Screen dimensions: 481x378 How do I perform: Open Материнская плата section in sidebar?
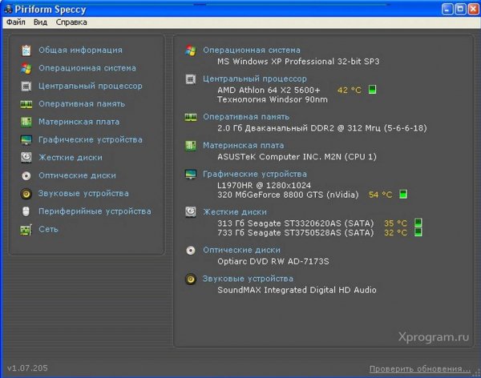click(79, 122)
